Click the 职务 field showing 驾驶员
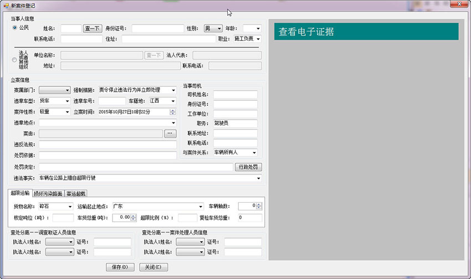Image resolution: width=471 pixels, height=279 pixels. [235, 123]
